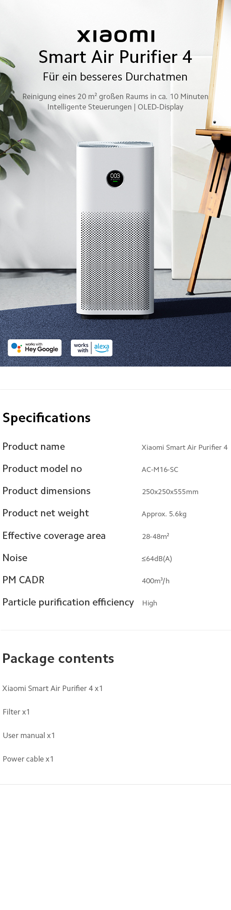Click the 400m³/h CADR value

point(156,581)
